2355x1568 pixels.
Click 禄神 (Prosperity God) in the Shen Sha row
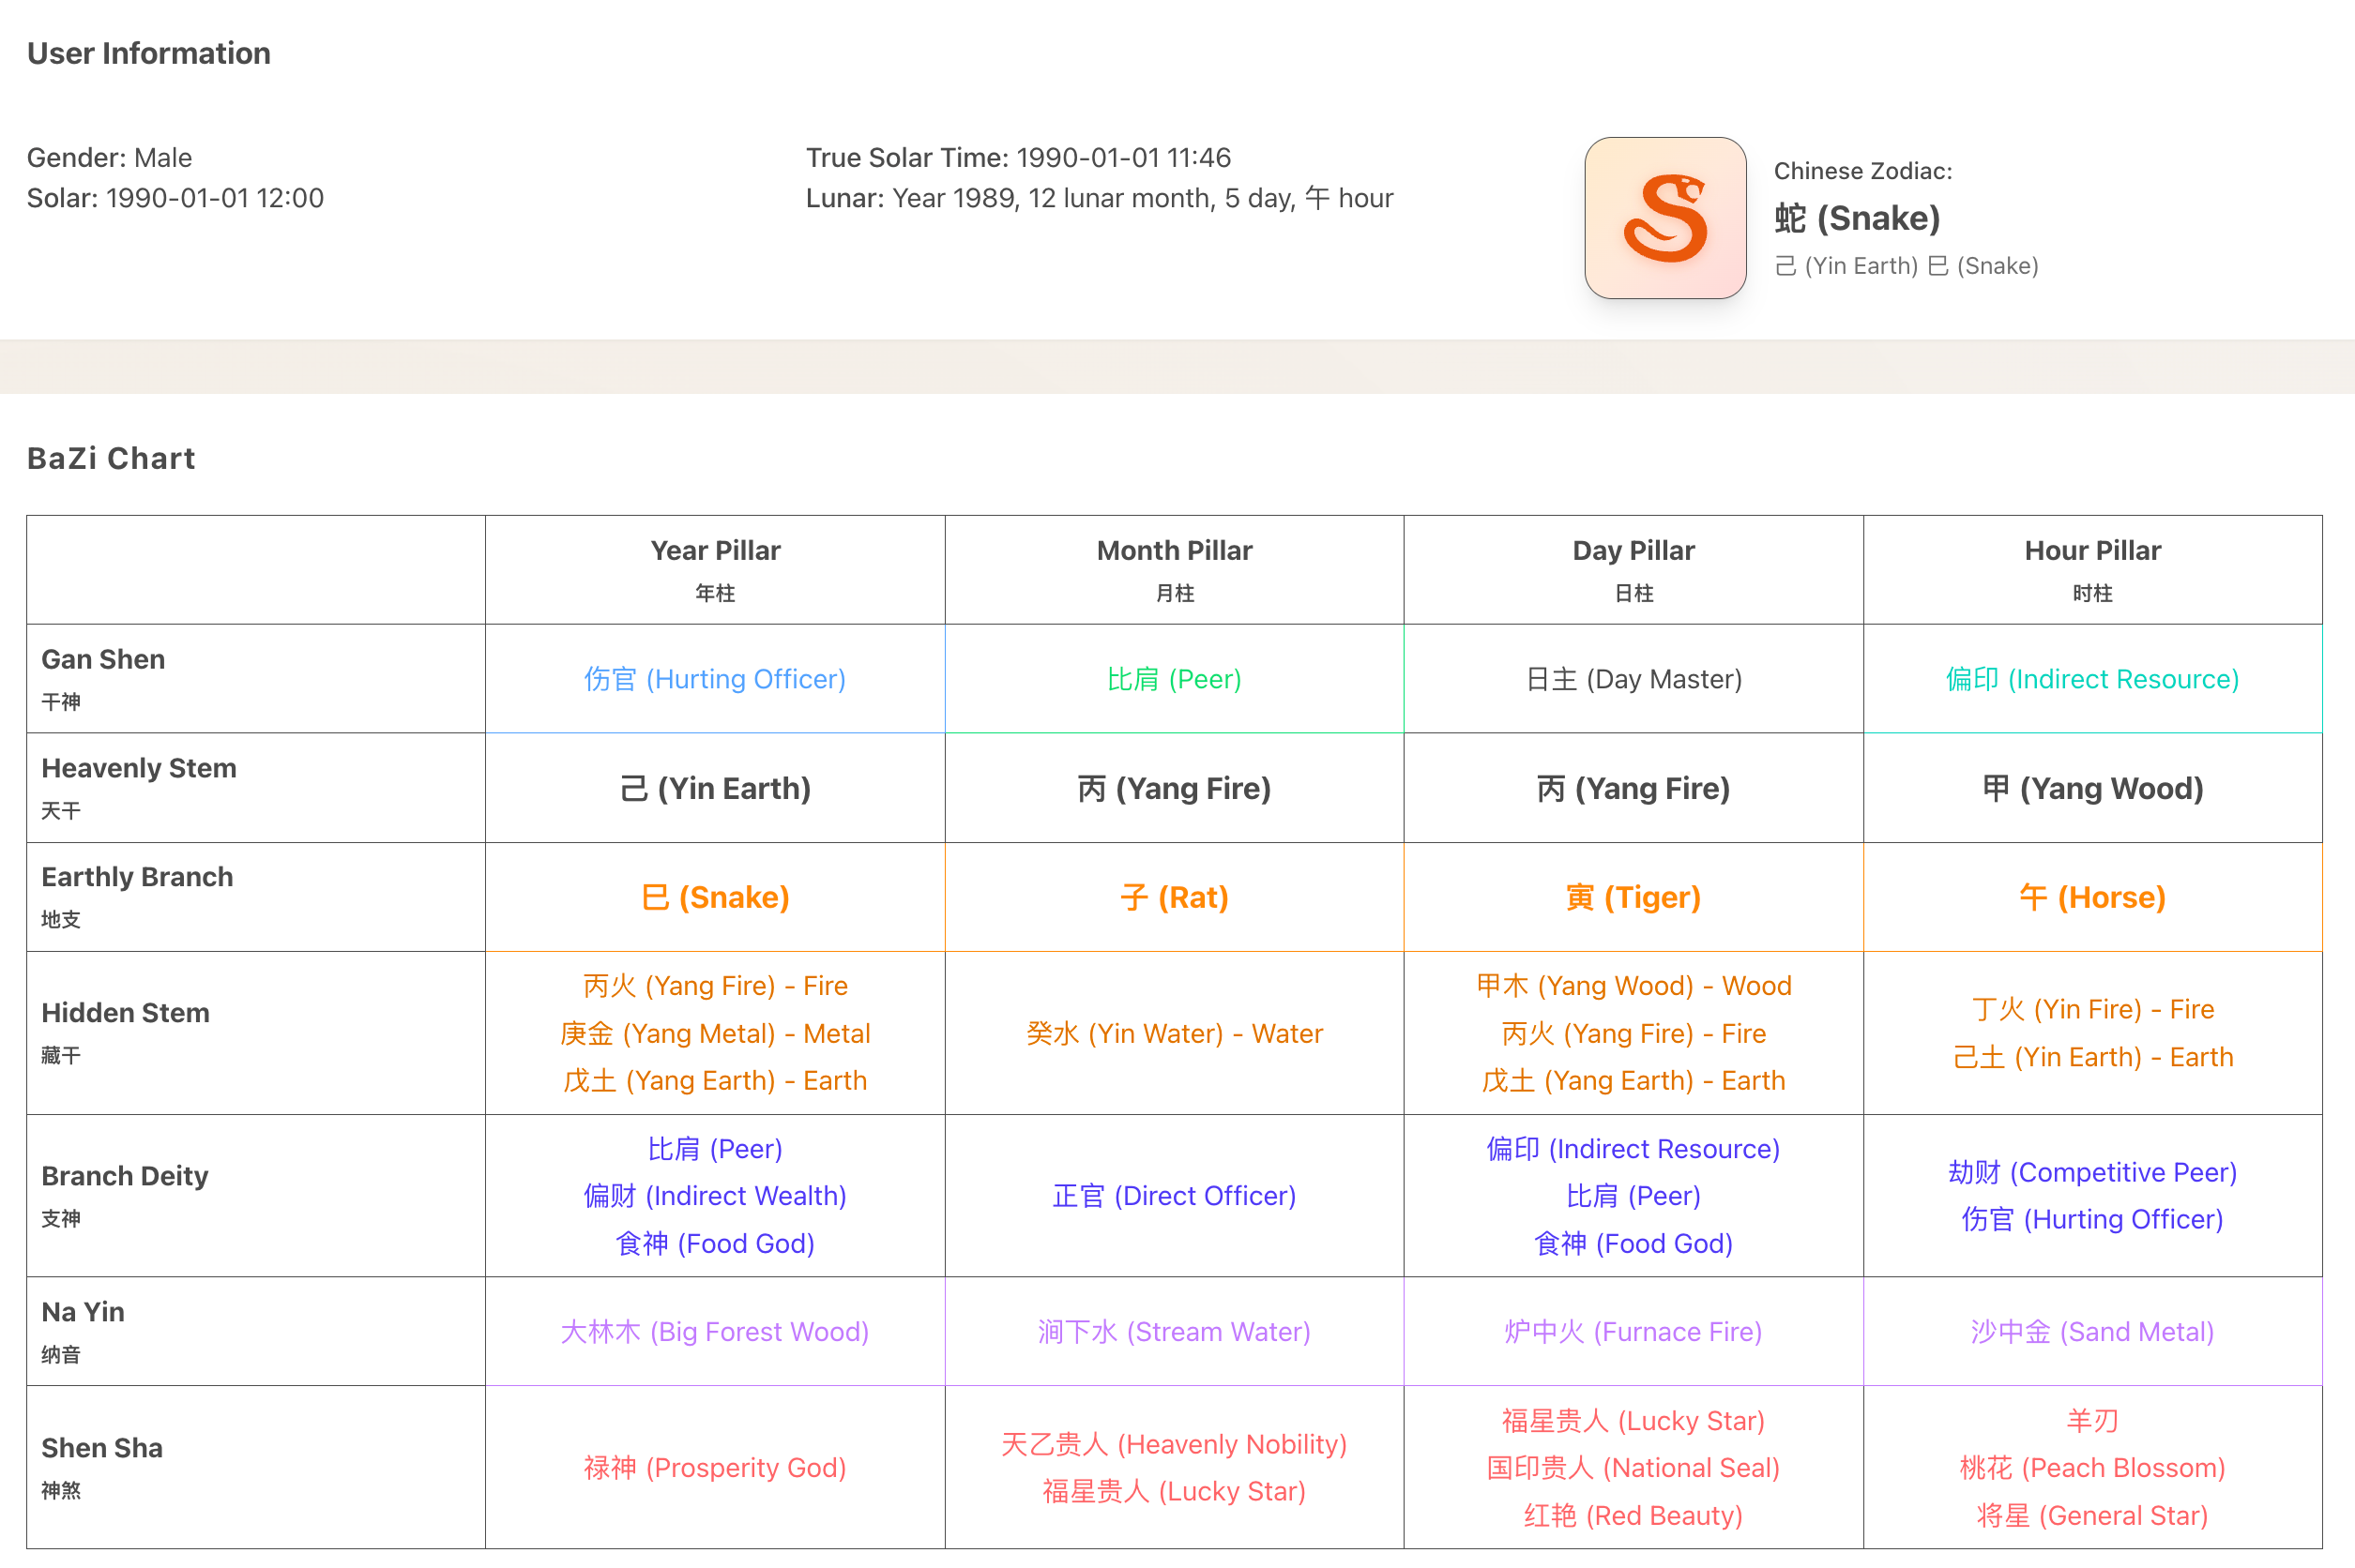pyautogui.click(x=714, y=1467)
